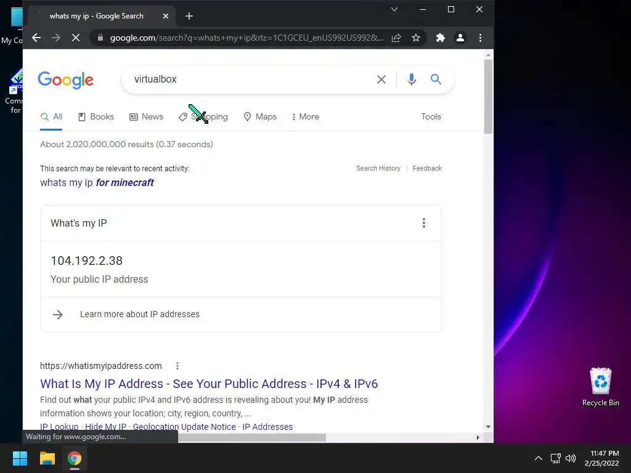Start voice search with microphone
The height and width of the screenshot is (473, 631).
[x=411, y=79]
